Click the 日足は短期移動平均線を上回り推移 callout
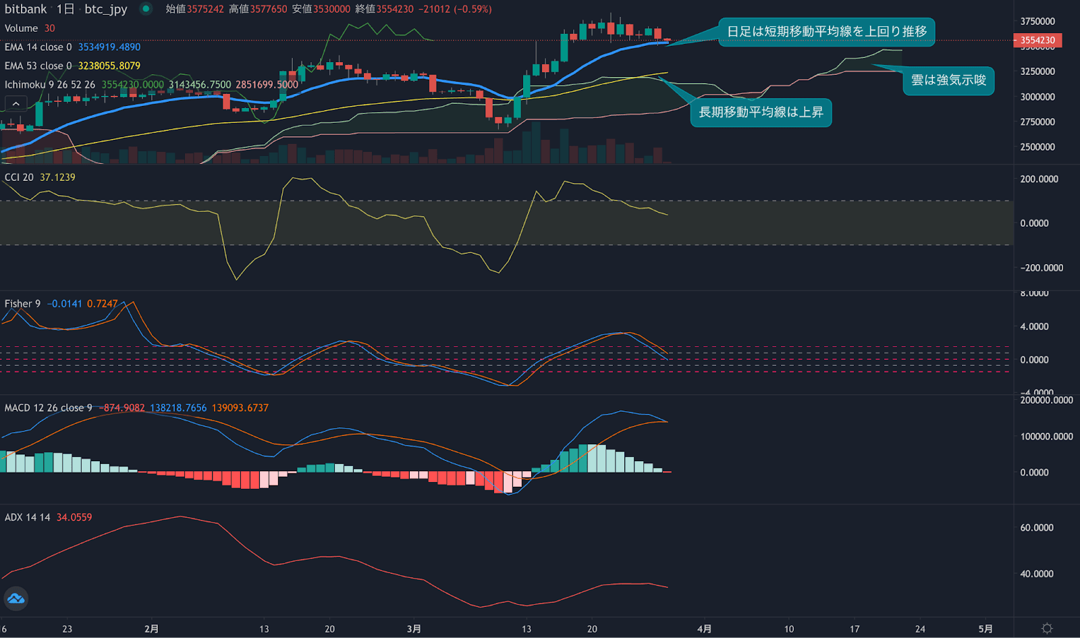The height and width of the screenshot is (638, 1080). tap(826, 31)
